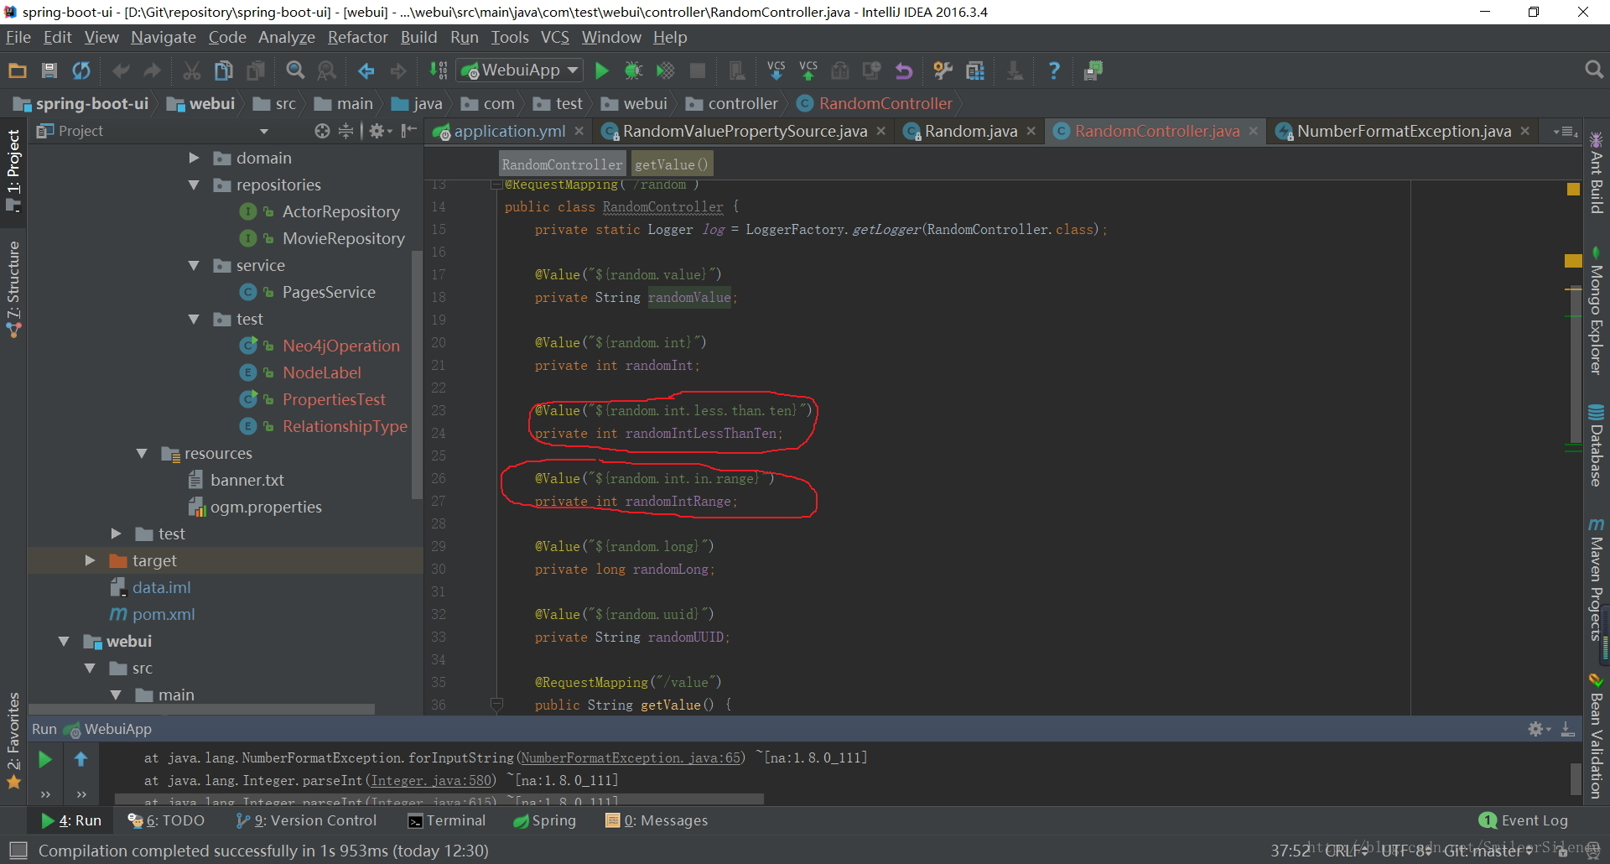The height and width of the screenshot is (864, 1610).
Task: Show hidden editor tabs list
Action: tap(1566, 131)
